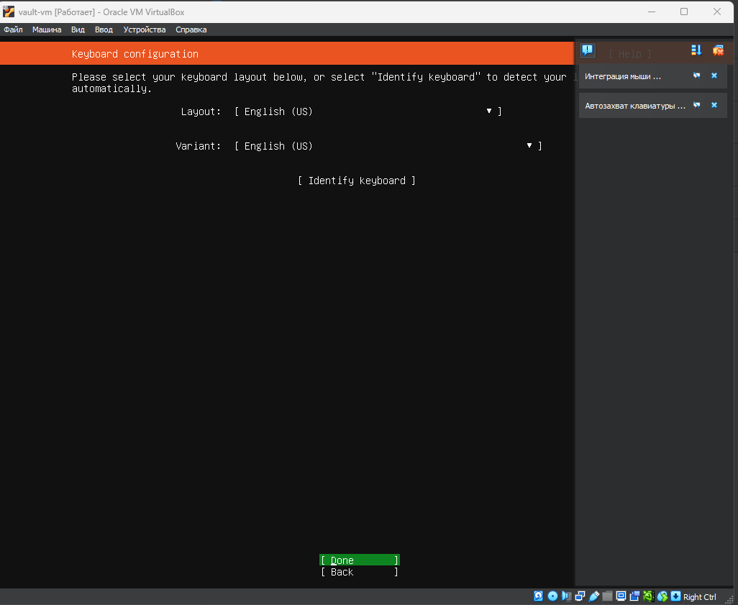
Task: Click the VirtualBox window title bar icon
Action: pyautogui.click(x=9, y=12)
